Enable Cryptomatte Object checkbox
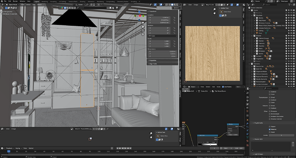 [x=269, y=126]
